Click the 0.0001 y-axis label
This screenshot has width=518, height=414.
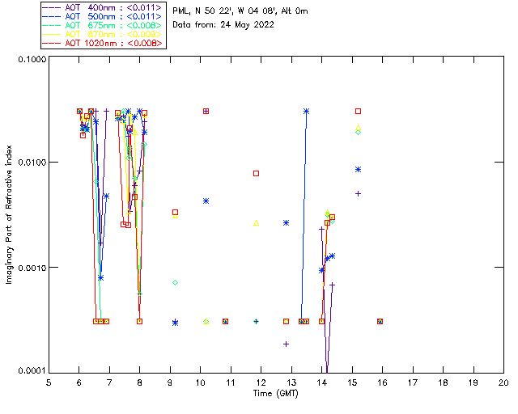point(32,371)
